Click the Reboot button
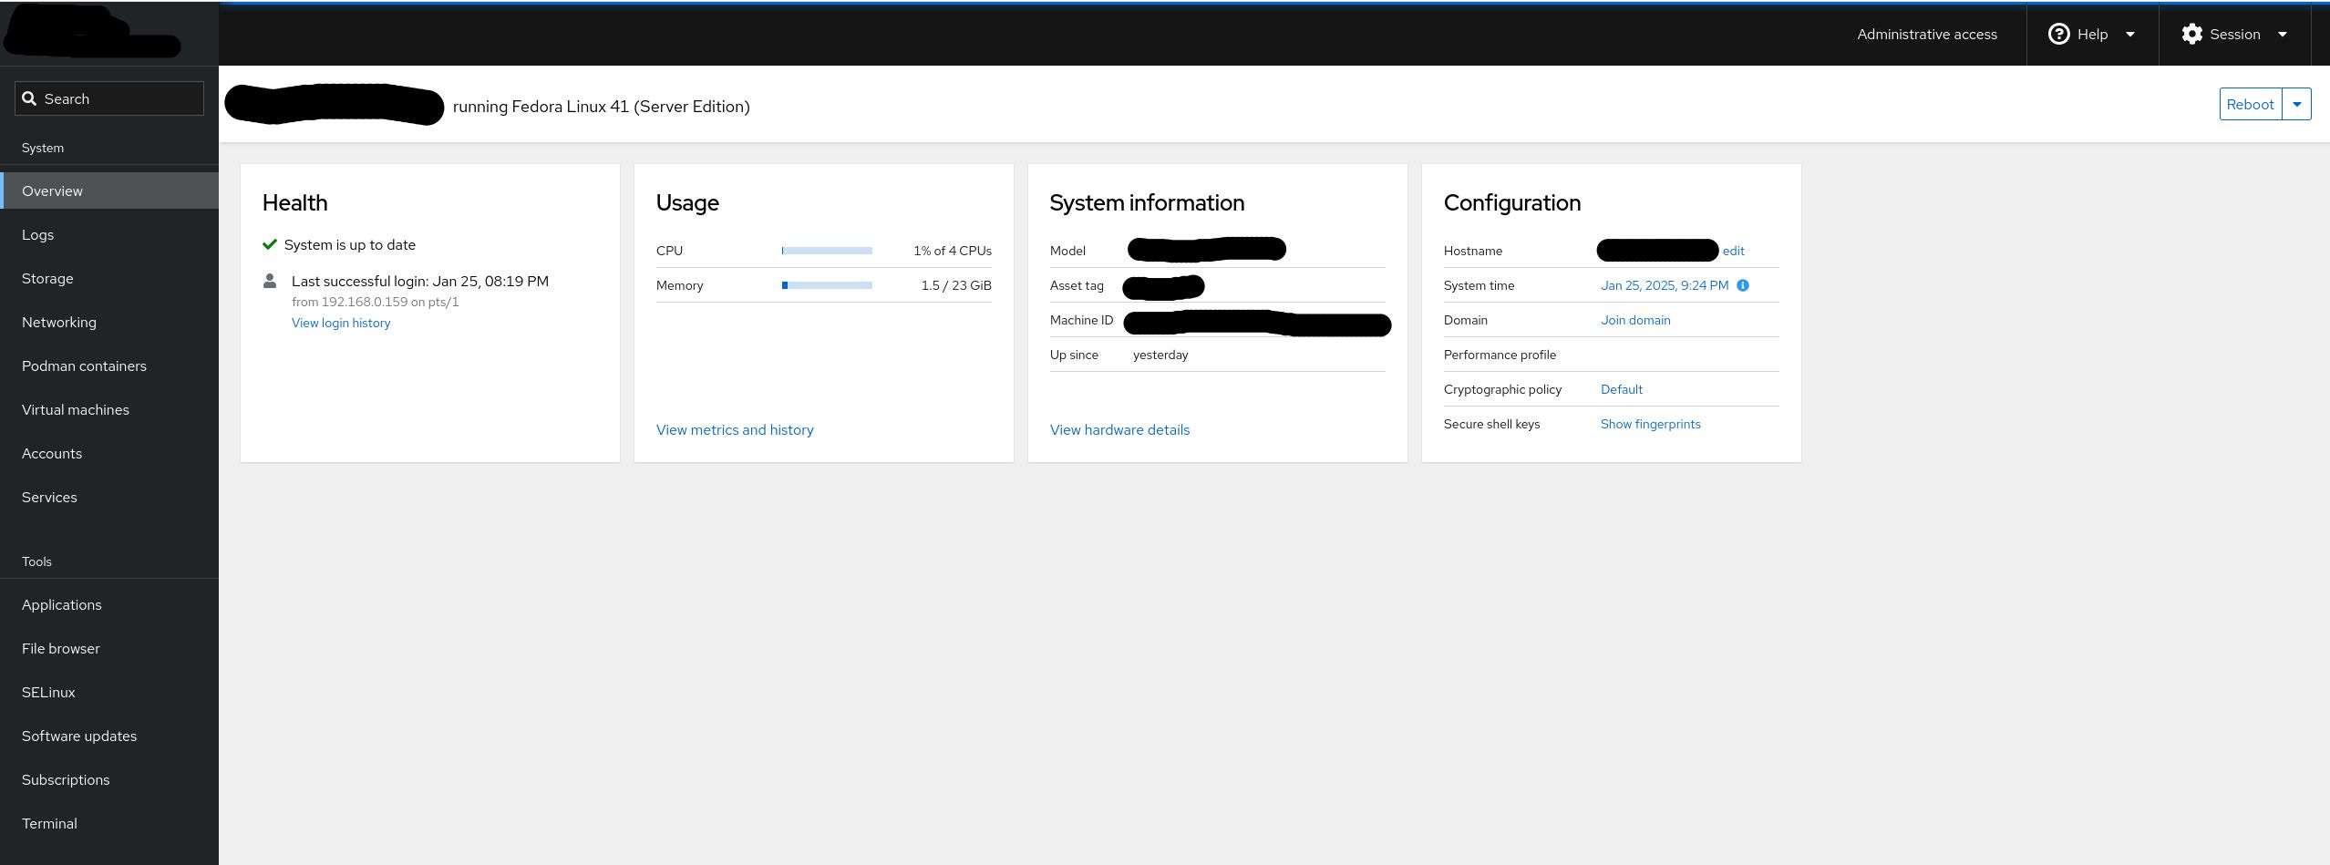This screenshot has height=865, width=2330. (2250, 104)
